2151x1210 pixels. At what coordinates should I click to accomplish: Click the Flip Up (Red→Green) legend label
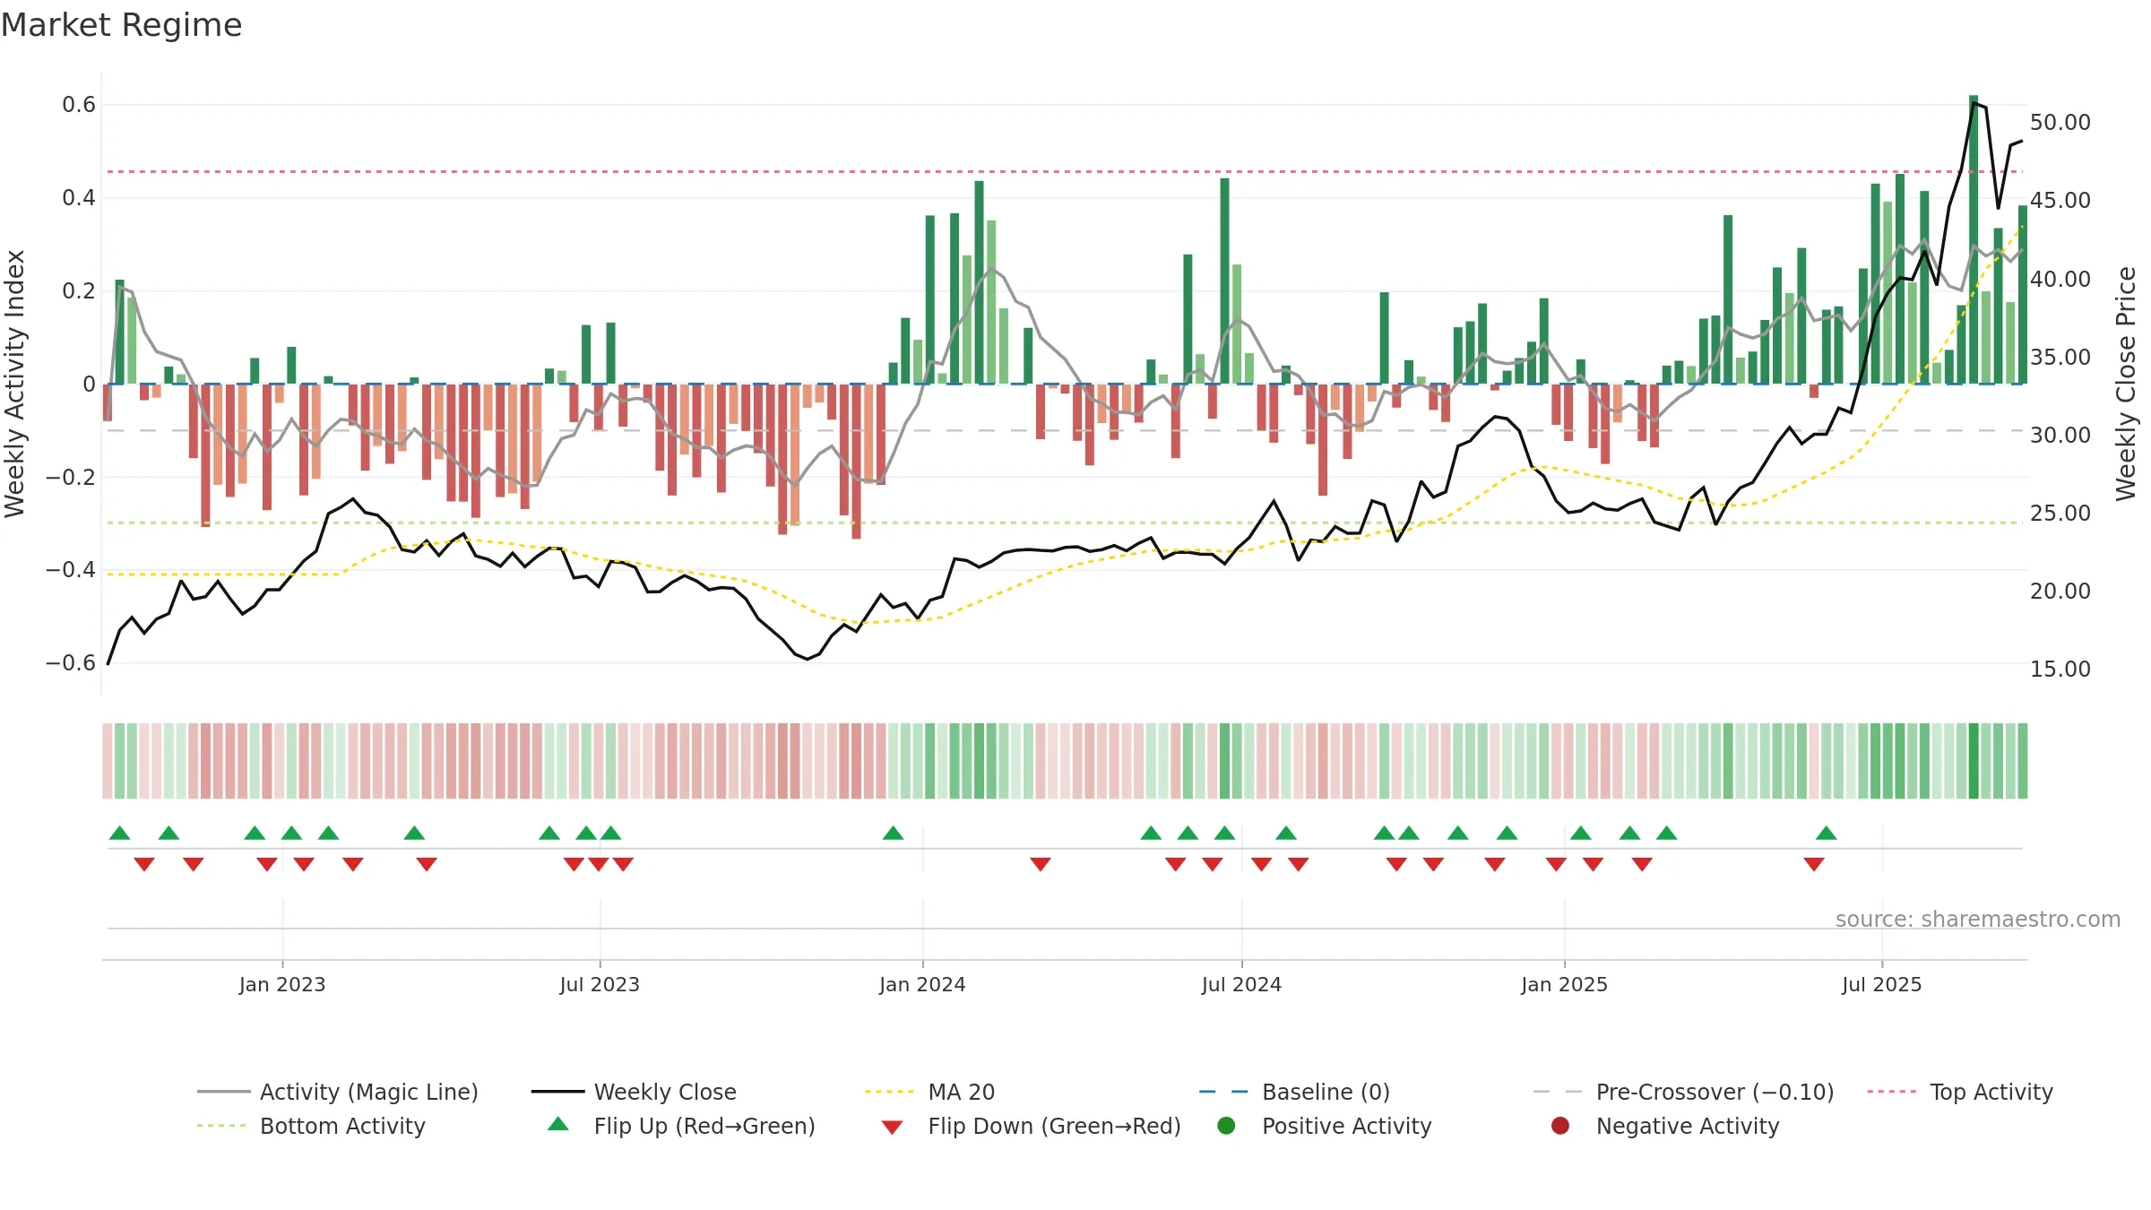click(704, 1126)
